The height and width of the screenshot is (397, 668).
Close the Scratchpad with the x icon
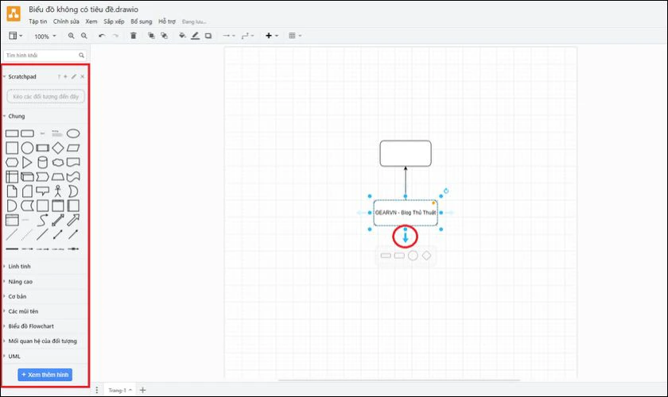[82, 76]
